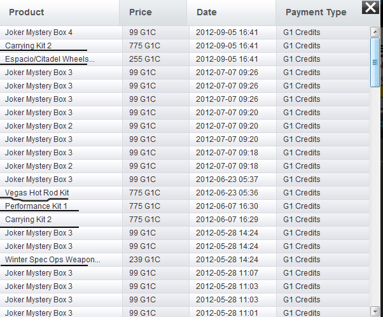Screen dimensions: 383x317
Task: Click the date of the Winter Spec Ops Weapon row
Action: pos(227,260)
